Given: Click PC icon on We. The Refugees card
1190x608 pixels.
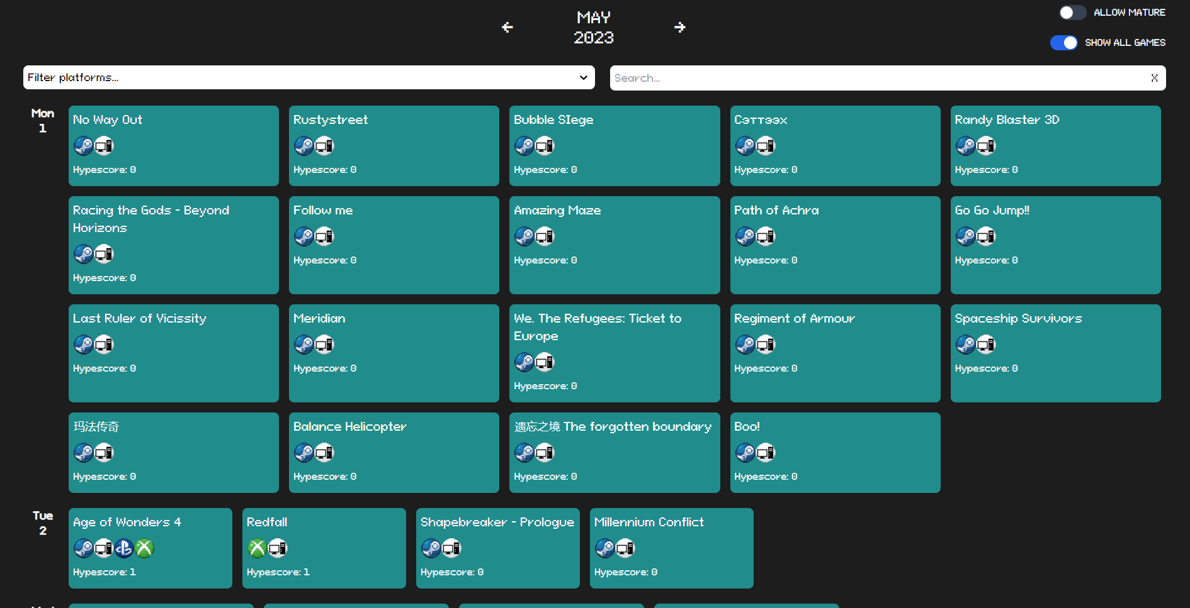Looking at the screenshot, I should pos(545,362).
